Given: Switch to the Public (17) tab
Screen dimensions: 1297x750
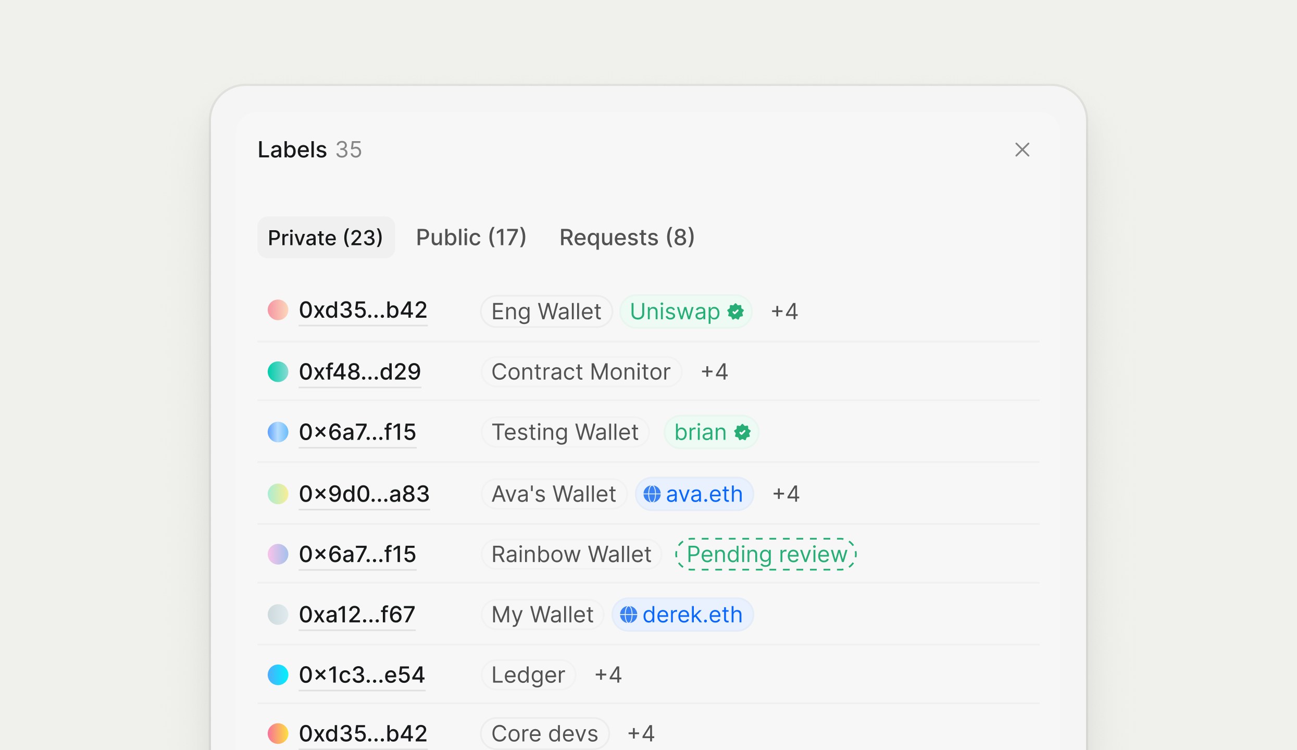Looking at the screenshot, I should [x=471, y=238].
